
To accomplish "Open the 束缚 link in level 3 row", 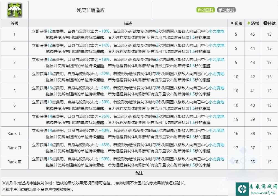I will click(206, 66).
